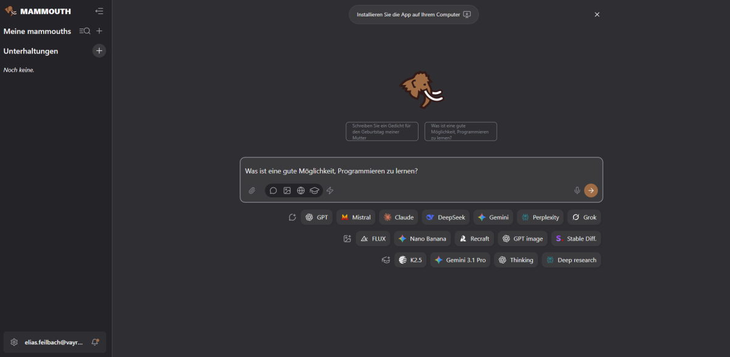Attach a file with paperclip icon
The width and height of the screenshot is (730, 357).
tap(252, 191)
